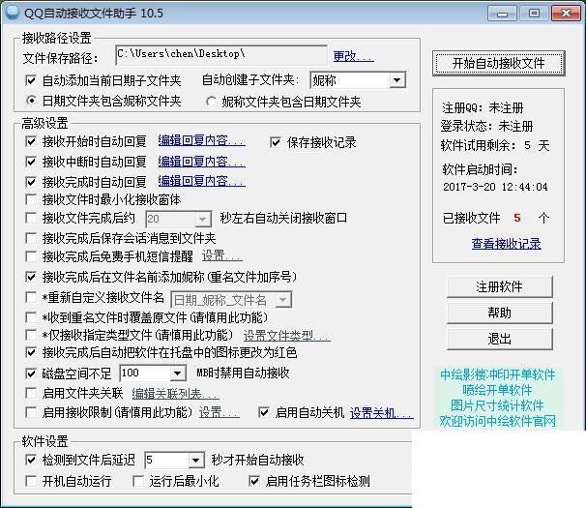Toggle 自动添加当前日期子文件夹 checkbox

31,80
